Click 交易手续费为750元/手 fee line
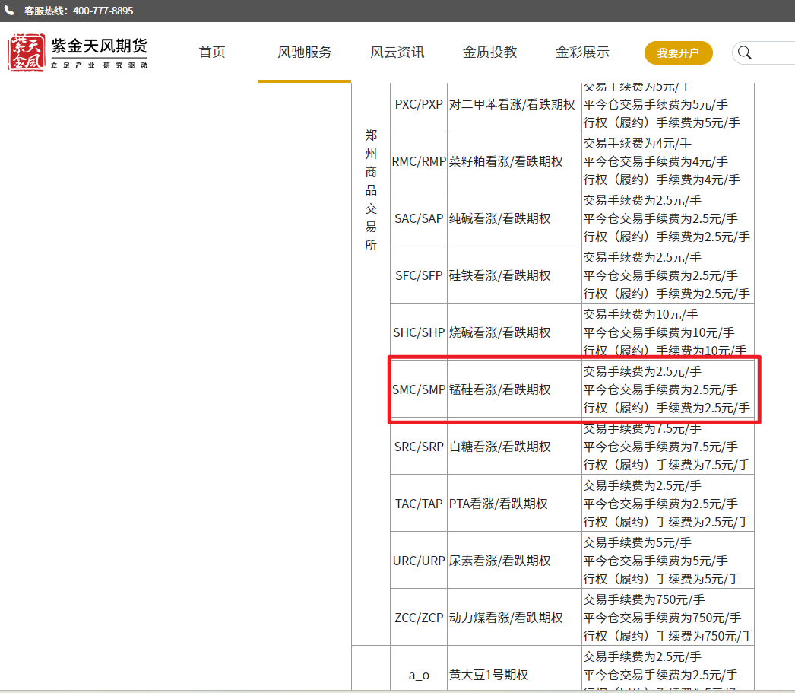Screen dimensions: 795x693 [644, 599]
